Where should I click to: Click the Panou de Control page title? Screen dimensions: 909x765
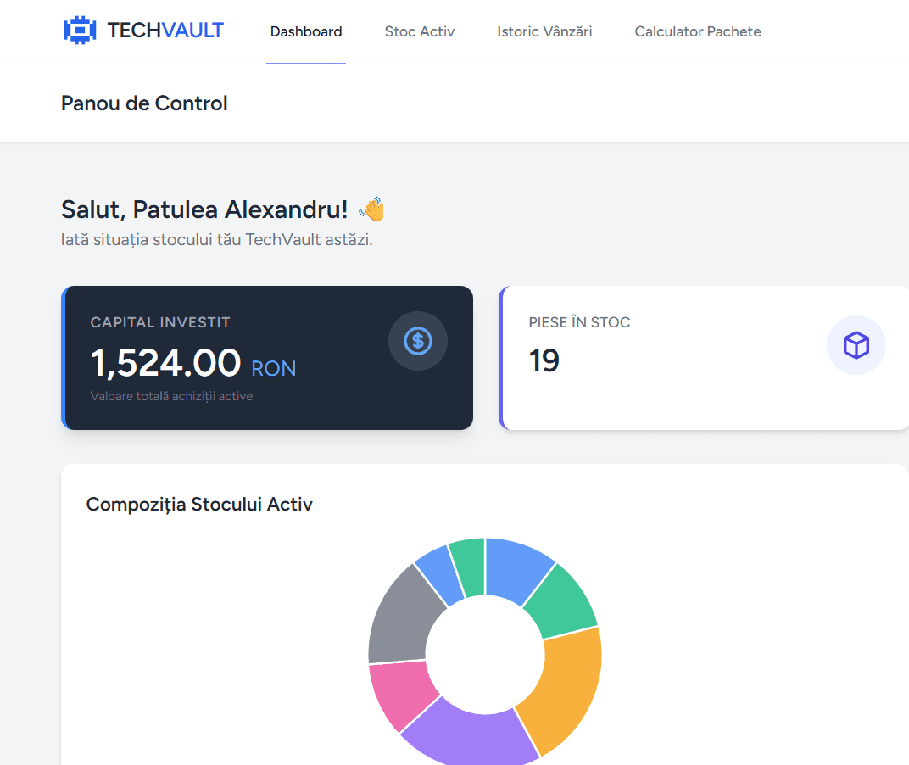tap(144, 103)
